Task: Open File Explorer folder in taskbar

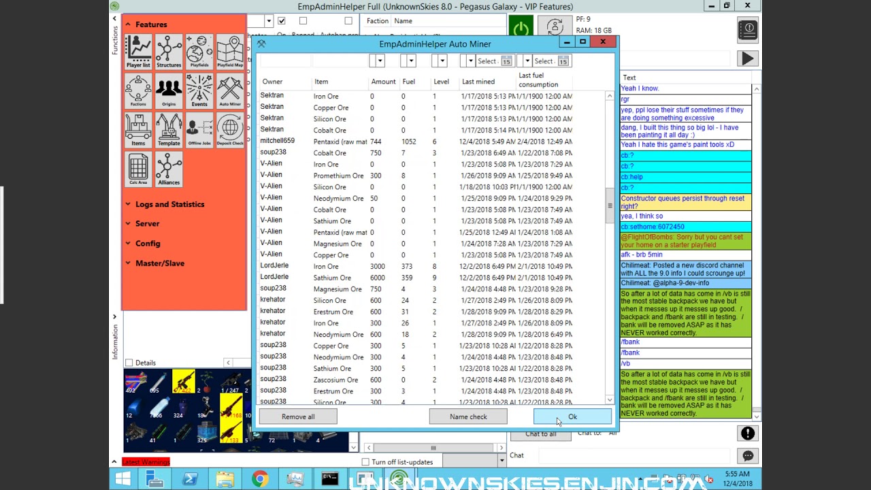Action: [x=225, y=479]
